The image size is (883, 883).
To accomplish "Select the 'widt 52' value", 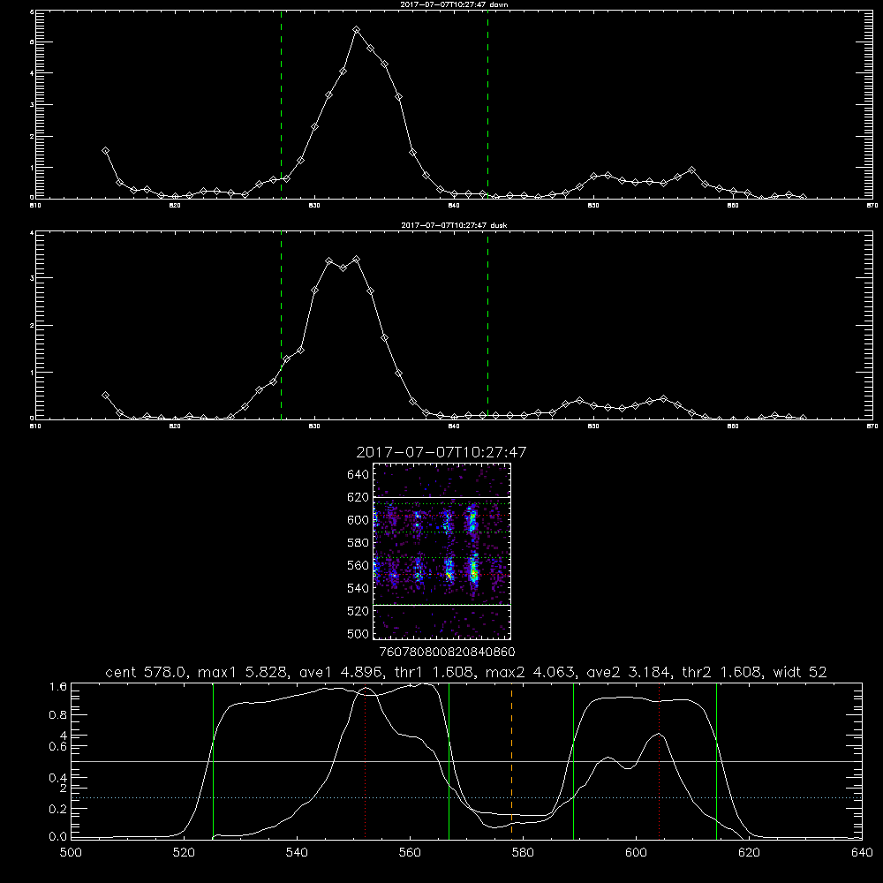I will pyautogui.click(x=800, y=672).
